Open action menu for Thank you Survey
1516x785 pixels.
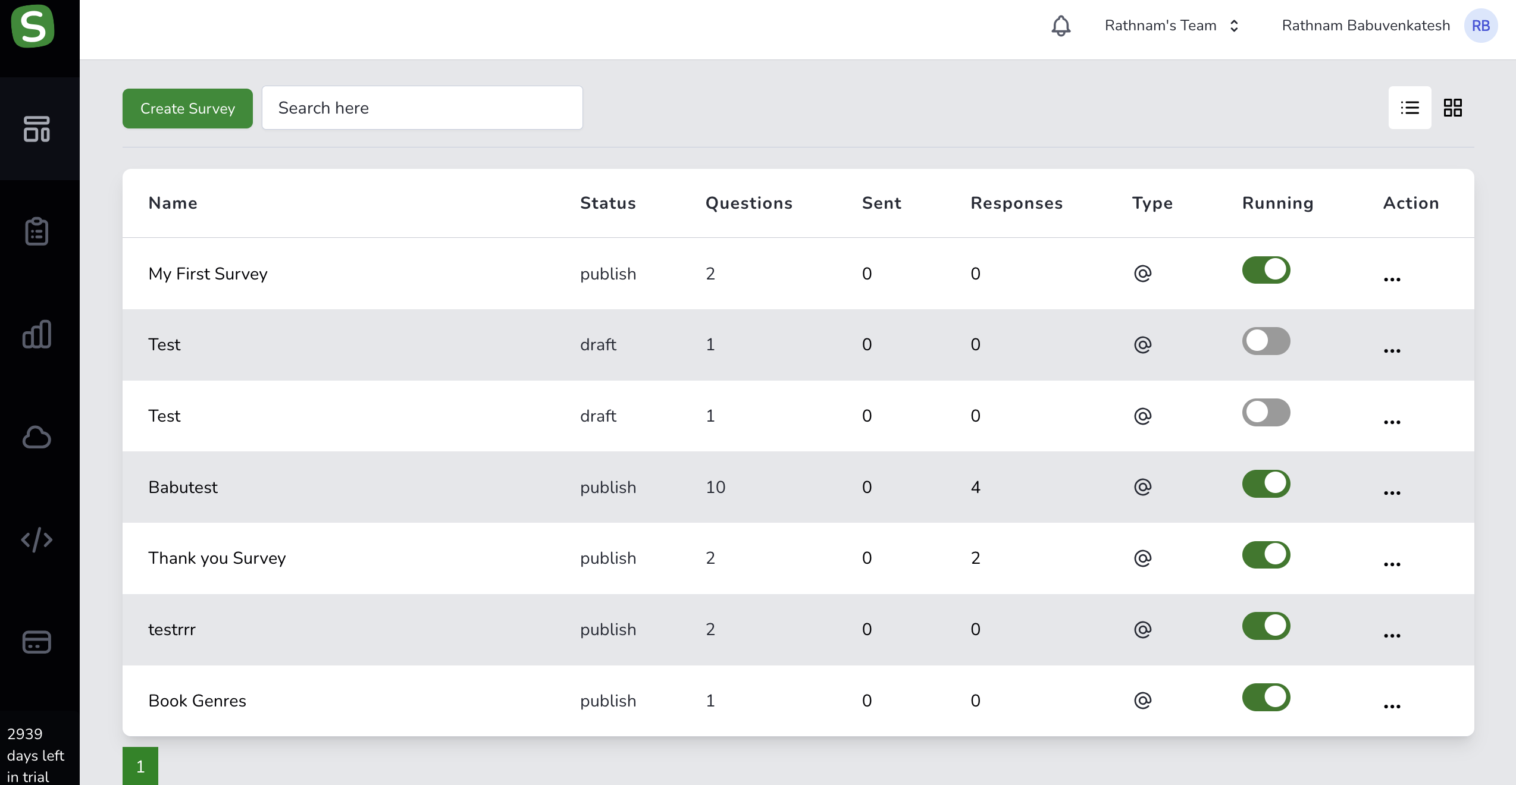pos(1392,564)
